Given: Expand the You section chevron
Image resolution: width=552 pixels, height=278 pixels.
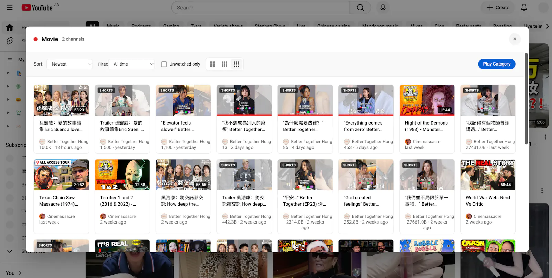Looking at the screenshot, I should point(20,273).
